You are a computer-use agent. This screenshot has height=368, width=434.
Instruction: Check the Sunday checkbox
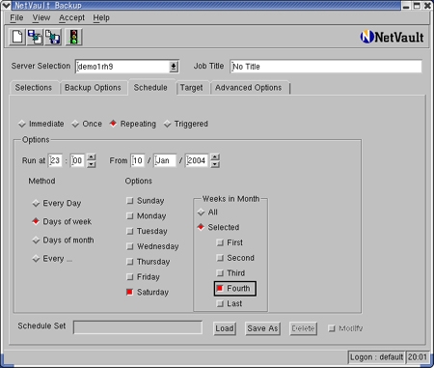[146, 201]
